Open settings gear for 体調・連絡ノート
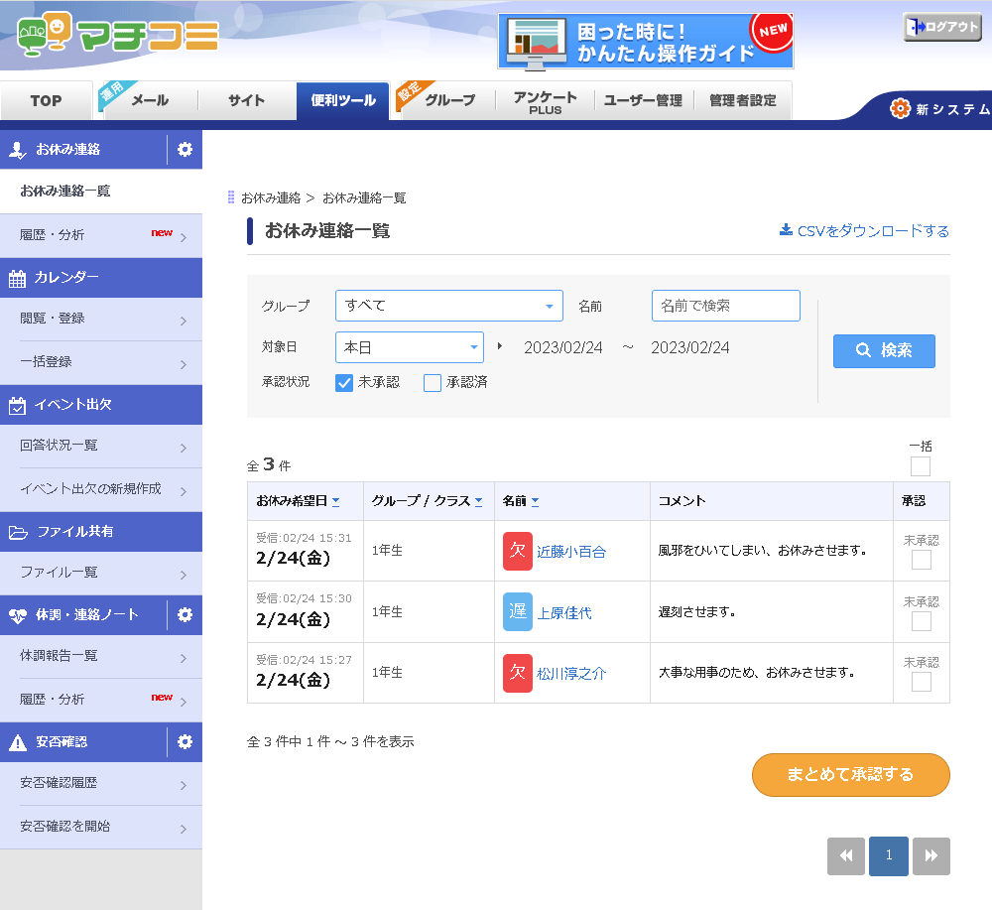 (185, 614)
